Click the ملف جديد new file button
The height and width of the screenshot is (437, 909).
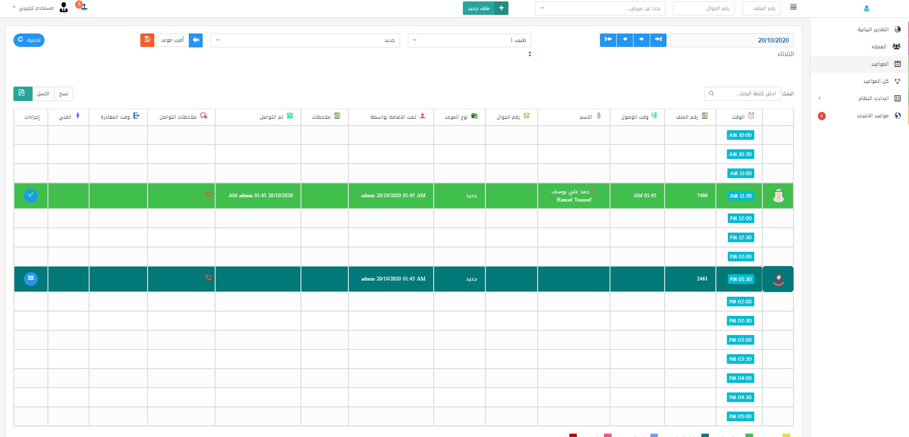coord(485,8)
